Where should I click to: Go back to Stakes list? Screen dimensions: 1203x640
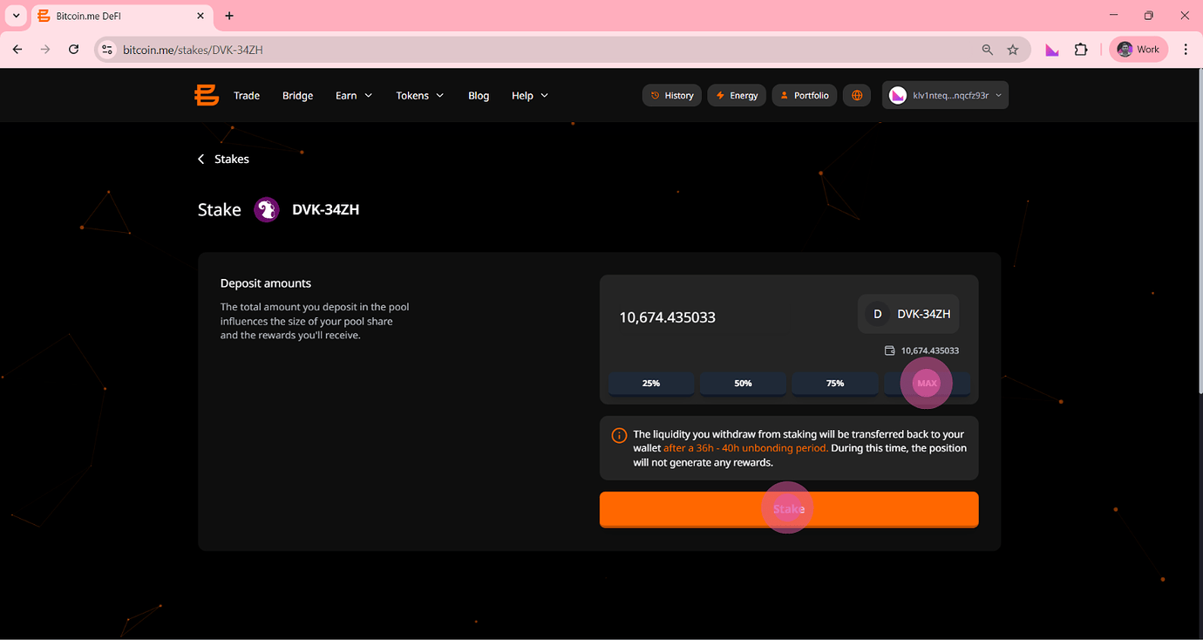[224, 159]
